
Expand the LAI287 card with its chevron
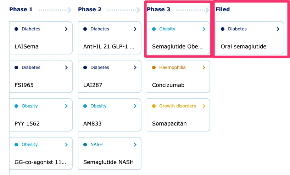(x=135, y=68)
